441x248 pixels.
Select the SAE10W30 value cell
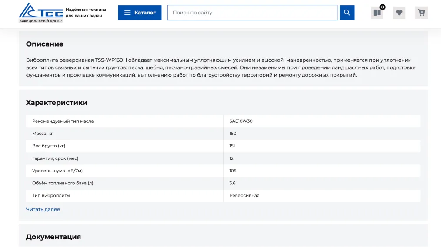(322, 121)
